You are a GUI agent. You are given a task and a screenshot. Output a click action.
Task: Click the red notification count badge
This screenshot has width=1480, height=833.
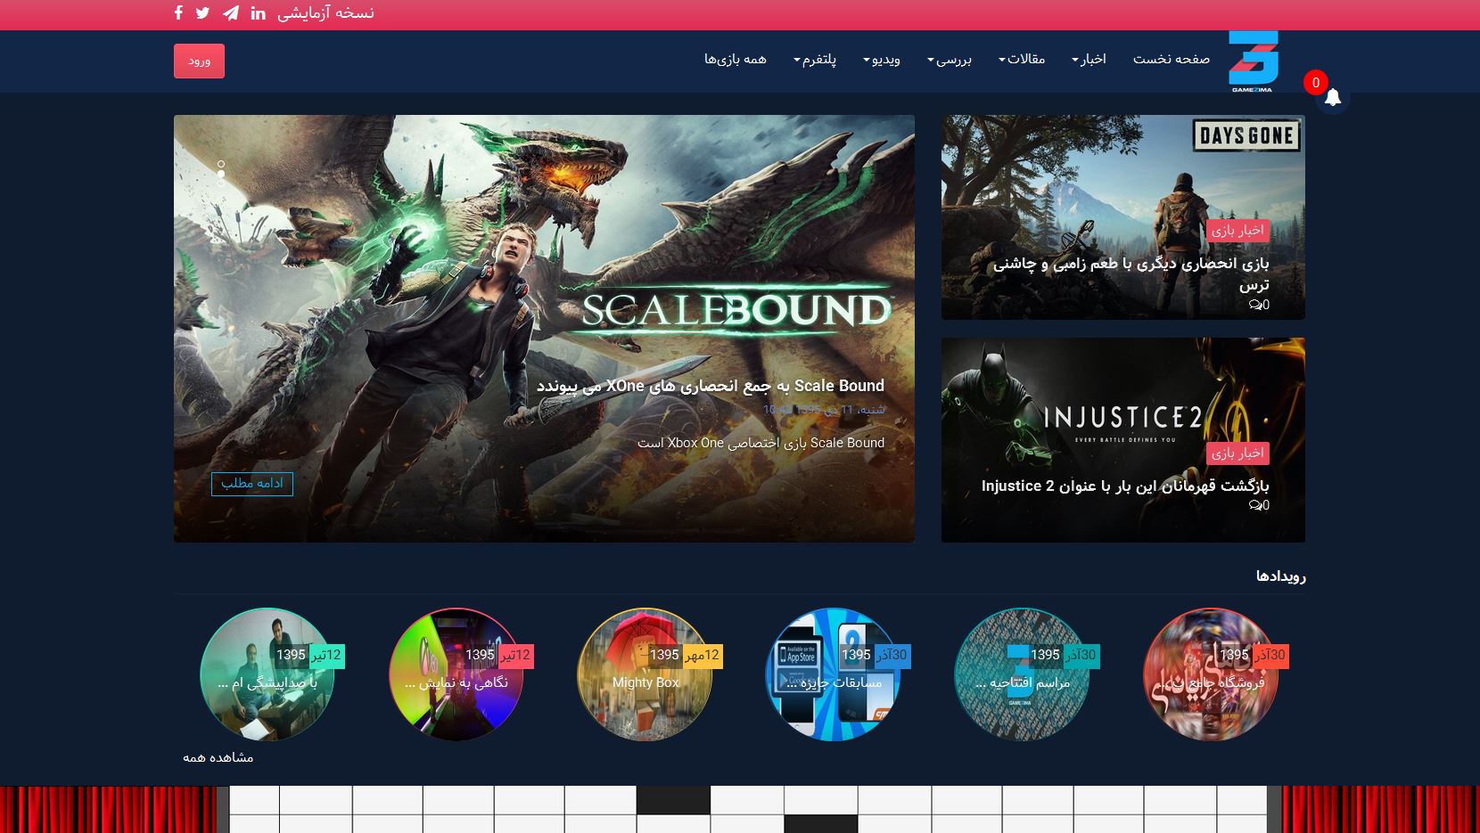[x=1315, y=83]
